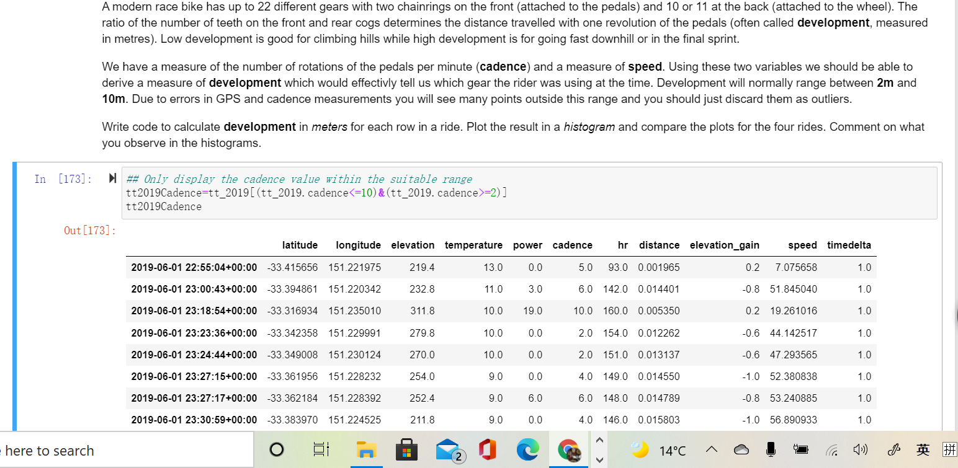The width and height of the screenshot is (958, 468).
Task: Expand hidden tray icons chevron
Action: click(712, 449)
